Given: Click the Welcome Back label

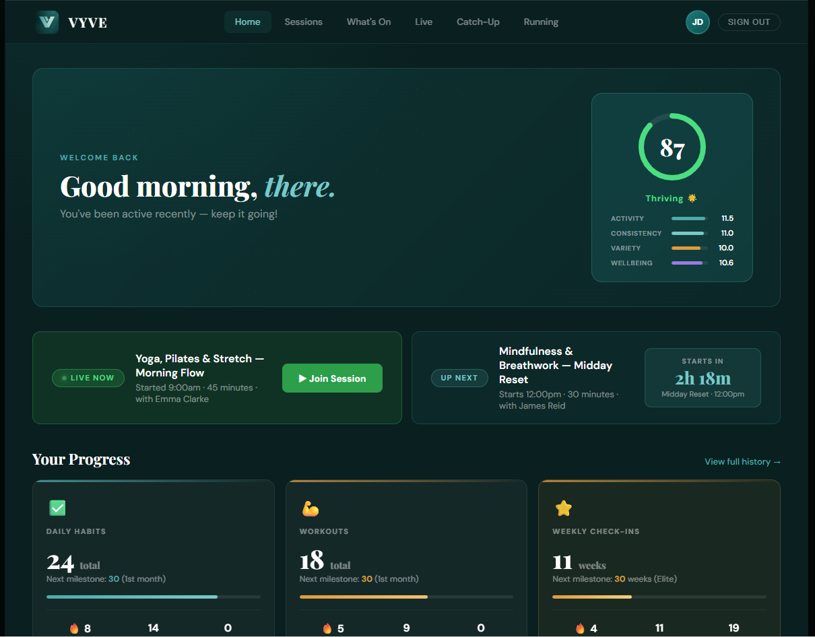Looking at the screenshot, I should (99, 158).
